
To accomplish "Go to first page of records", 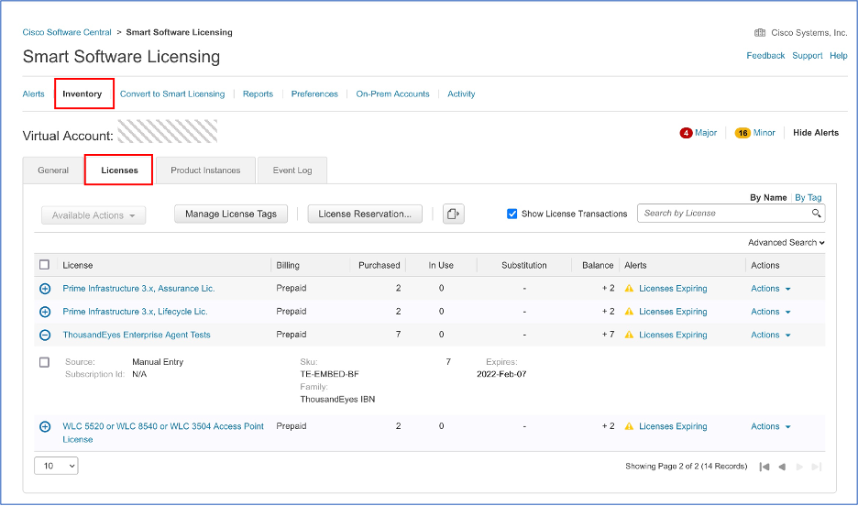I will [764, 467].
